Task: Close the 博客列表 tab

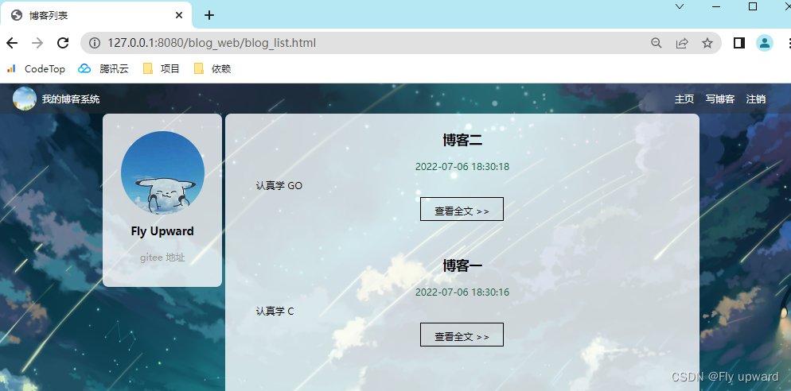Action: tap(179, 15)
